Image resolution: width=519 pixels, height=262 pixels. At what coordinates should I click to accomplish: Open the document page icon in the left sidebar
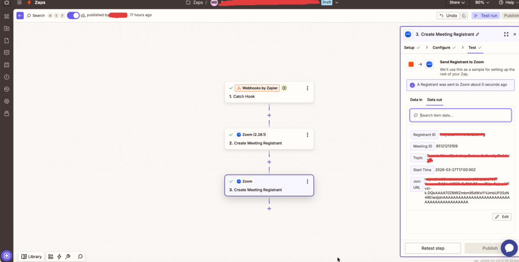pyautogui.click(x=6, y=40)
